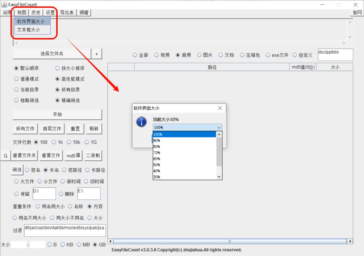Pick 40% in the dropdown list

[184, 171]
